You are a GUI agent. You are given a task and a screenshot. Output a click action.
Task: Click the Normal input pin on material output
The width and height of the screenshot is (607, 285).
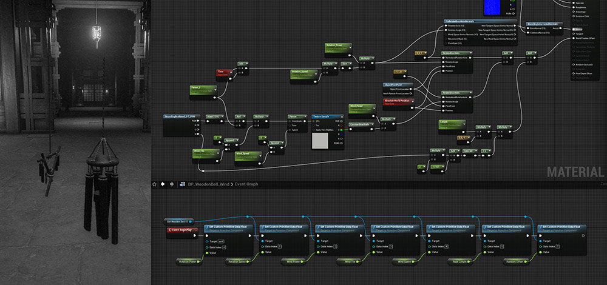coord(574,29)
